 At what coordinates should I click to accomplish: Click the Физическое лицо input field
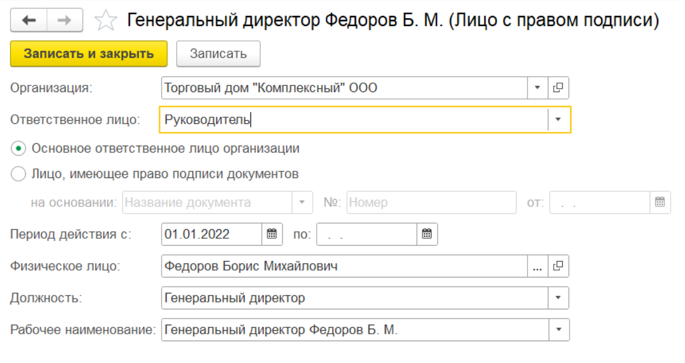(343, 266)
